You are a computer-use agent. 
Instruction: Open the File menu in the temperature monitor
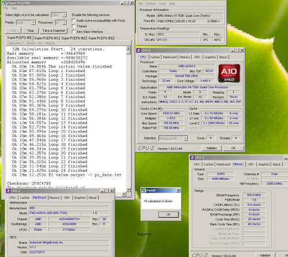click(141, 3)
